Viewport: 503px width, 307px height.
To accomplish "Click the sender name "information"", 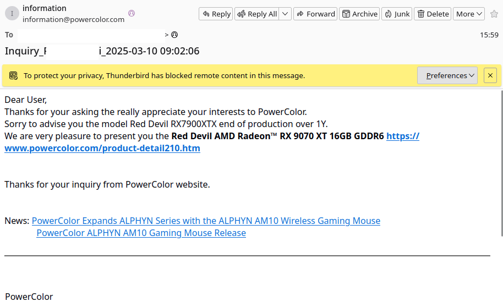I will click(x=44, y=8).
